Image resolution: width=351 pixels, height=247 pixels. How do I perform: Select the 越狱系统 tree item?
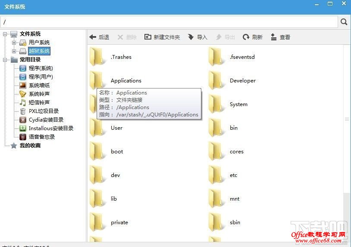39,51
